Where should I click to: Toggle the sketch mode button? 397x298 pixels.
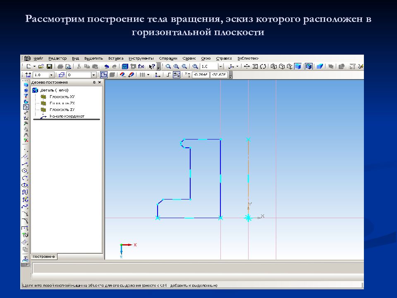point(103,75)
